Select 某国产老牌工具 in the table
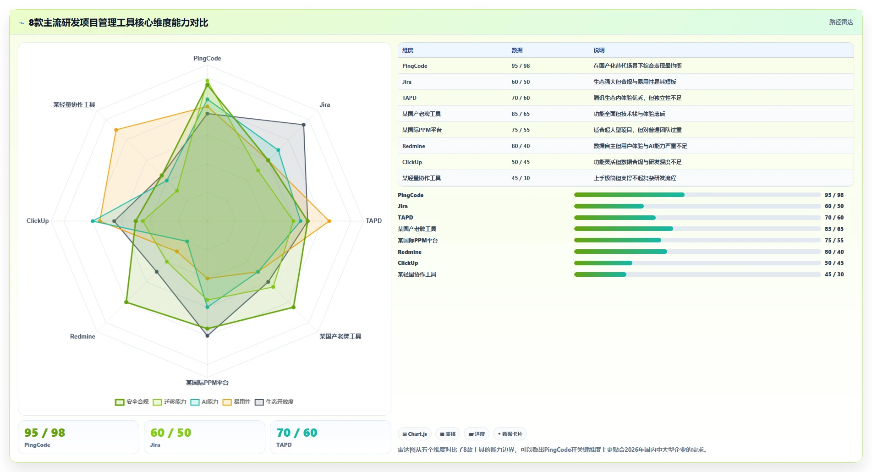The width and height of the screenshot is (872, 472). (422, 114)
